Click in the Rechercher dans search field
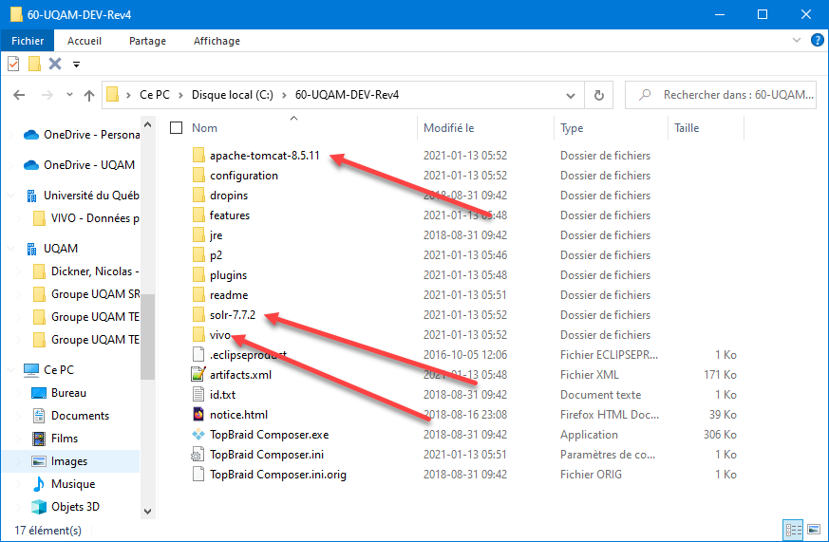Screen dimensions: 829x542 tap(721, 95)
